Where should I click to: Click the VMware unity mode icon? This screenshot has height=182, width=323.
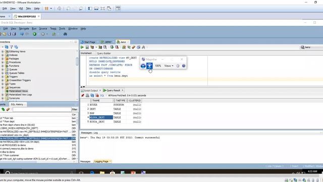(109, 9)
